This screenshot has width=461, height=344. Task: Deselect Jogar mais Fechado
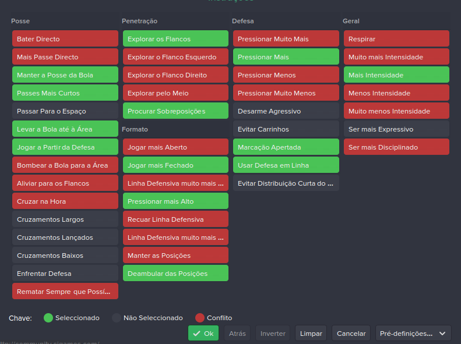(x=175, y=165)
